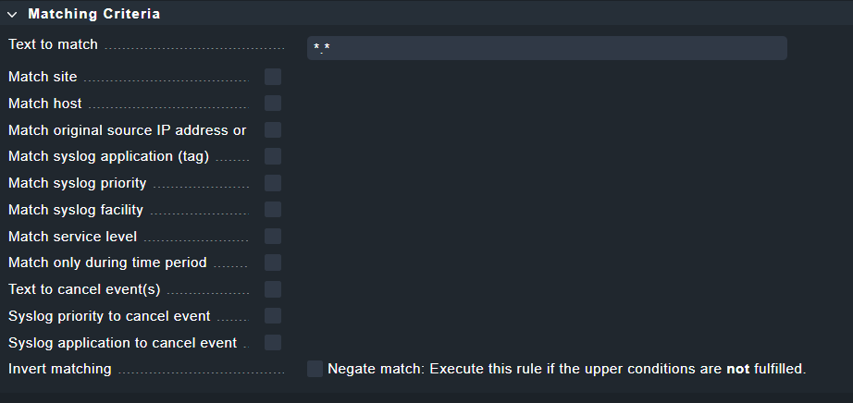This screenshot has width=853, height=403.
Task: Click the Negate match description text
Action: pyautogui.click(x=566, y=370)
